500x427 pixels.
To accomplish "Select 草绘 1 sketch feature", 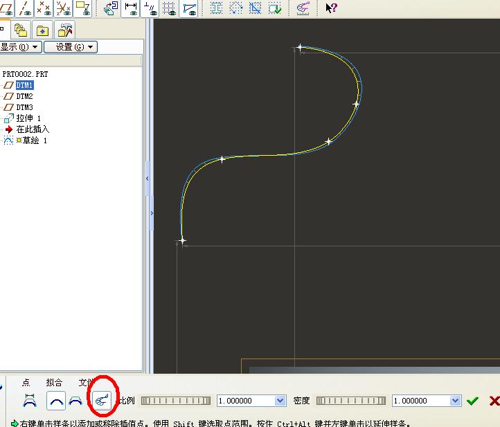I will 31,140.
